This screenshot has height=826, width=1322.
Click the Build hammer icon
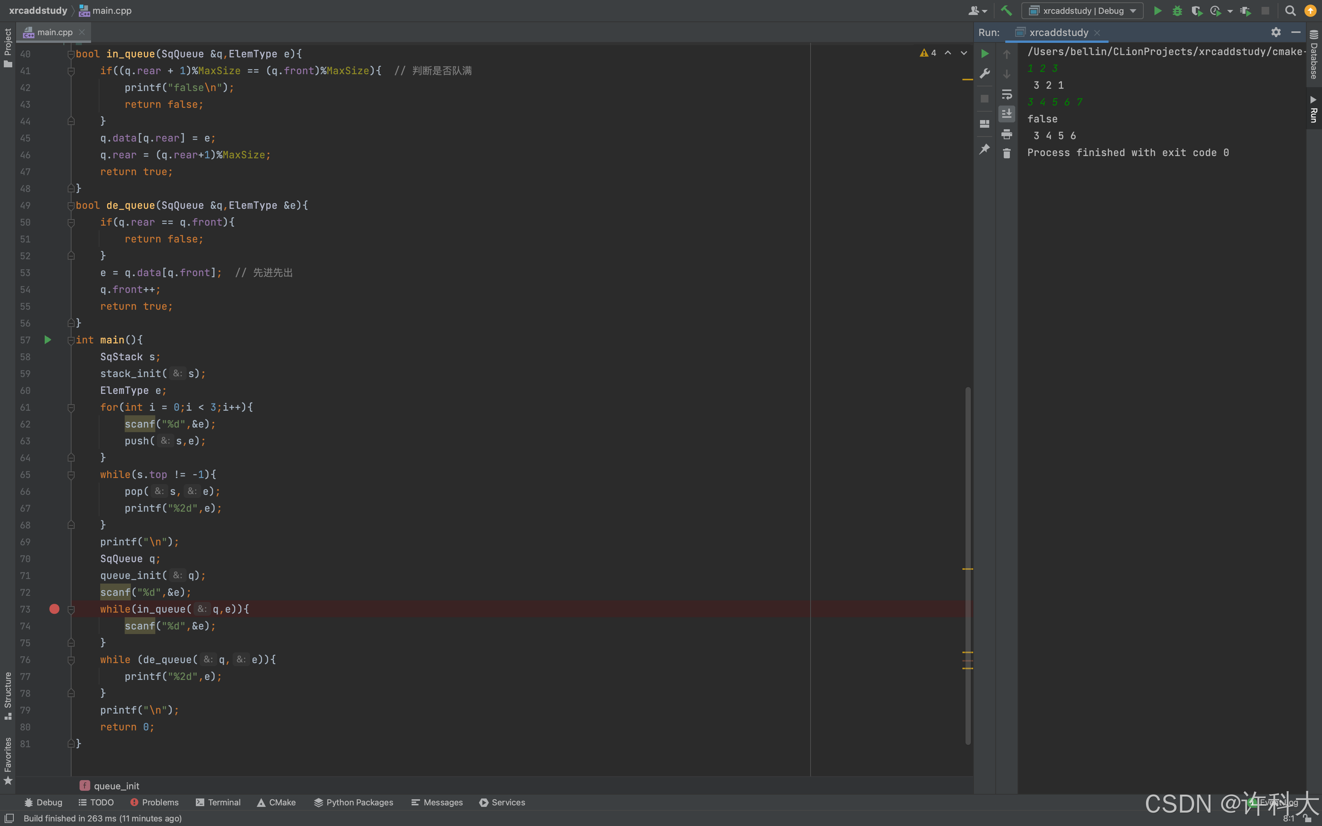tap(1006, 10)
